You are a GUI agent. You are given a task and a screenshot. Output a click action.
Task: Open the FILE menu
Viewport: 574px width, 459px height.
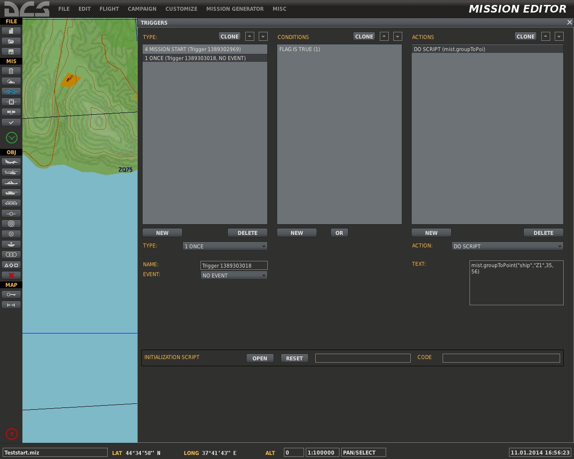[x=64, y=9]
